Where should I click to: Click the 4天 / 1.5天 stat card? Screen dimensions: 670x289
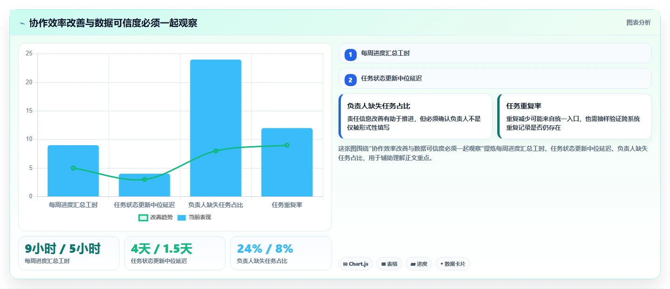(x=175, y=253)
